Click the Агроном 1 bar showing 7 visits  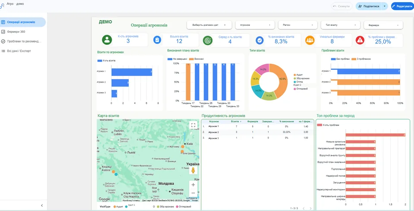pos(132,72)
